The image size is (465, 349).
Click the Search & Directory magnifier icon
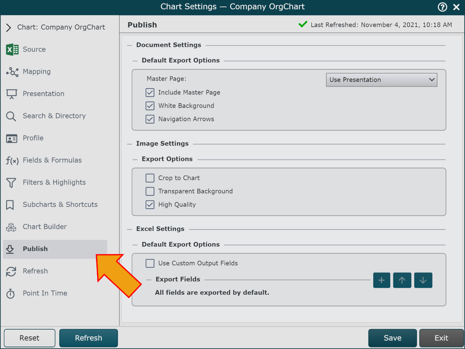coord(11,116)
